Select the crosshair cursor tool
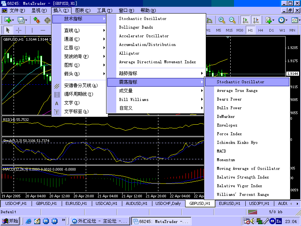301x226 pixels. point(18,30)
